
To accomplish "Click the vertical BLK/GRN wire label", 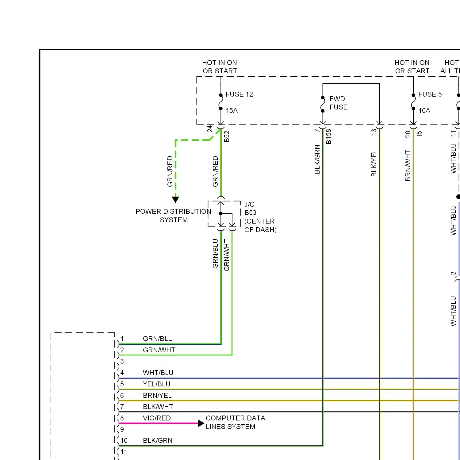I will (x=317, y=159).
